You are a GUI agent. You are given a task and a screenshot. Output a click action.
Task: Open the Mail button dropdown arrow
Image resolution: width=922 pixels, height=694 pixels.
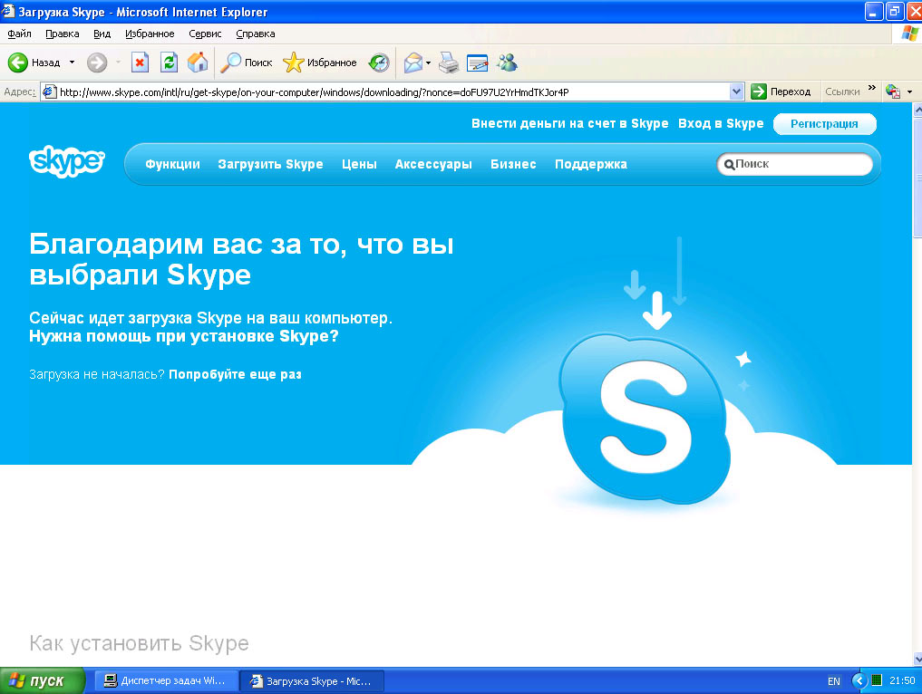[x=428, y=63]
